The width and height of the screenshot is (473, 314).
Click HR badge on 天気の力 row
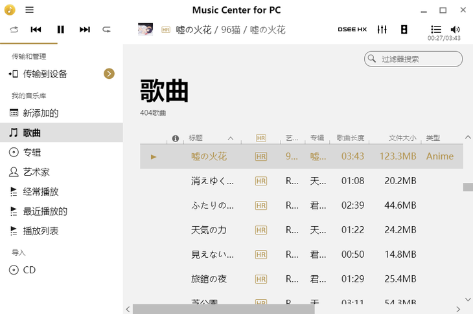[x=261, y=230]
